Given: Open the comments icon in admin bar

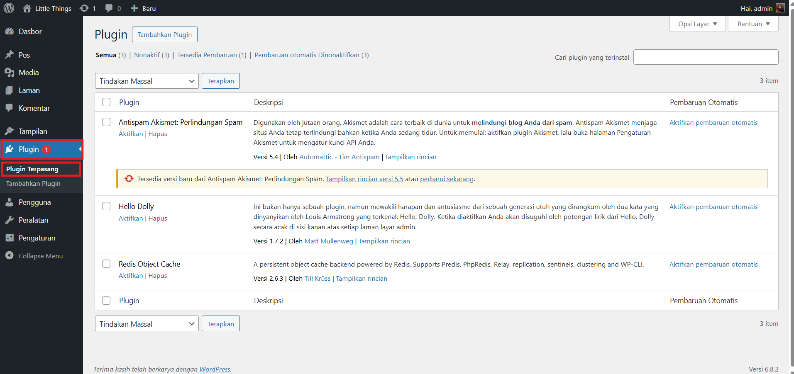Looking at the screenshot, I should pos(109,8).
